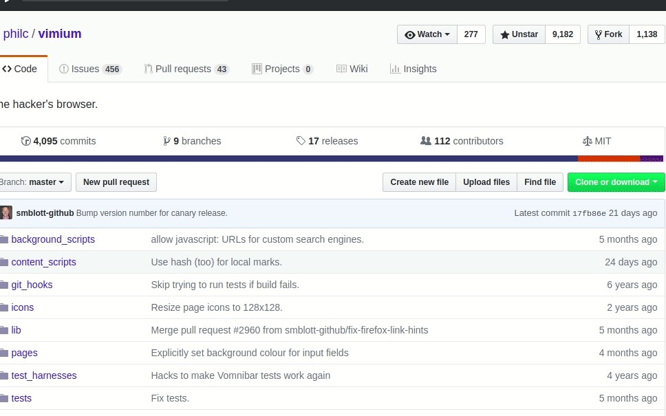
Task: Click the branches fork icon
Action: [166, 141]
